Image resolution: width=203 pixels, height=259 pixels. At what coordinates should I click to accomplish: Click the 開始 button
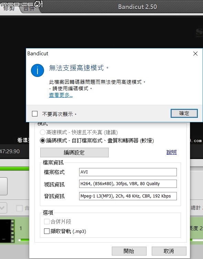tap(129, 251)
